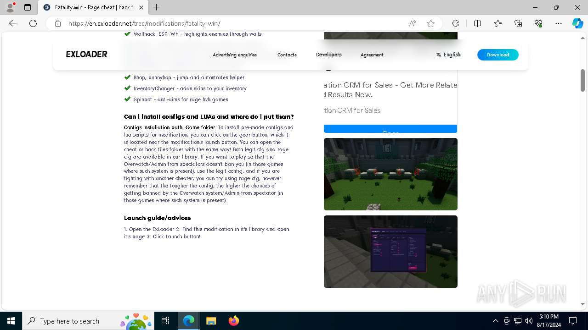Select the Fatality.win browser tab
The image size is (588, 330).
click(93, 7)
